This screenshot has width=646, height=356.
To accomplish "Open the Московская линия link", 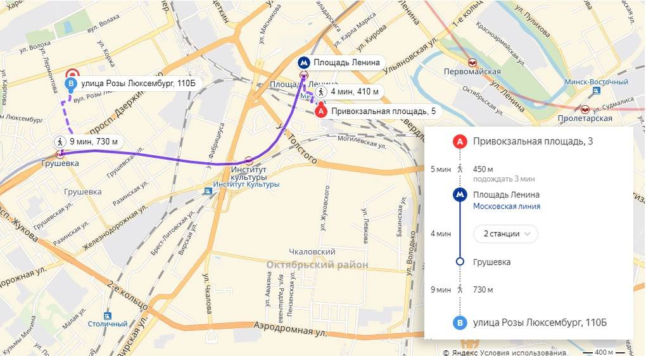I will click(506, 207).
